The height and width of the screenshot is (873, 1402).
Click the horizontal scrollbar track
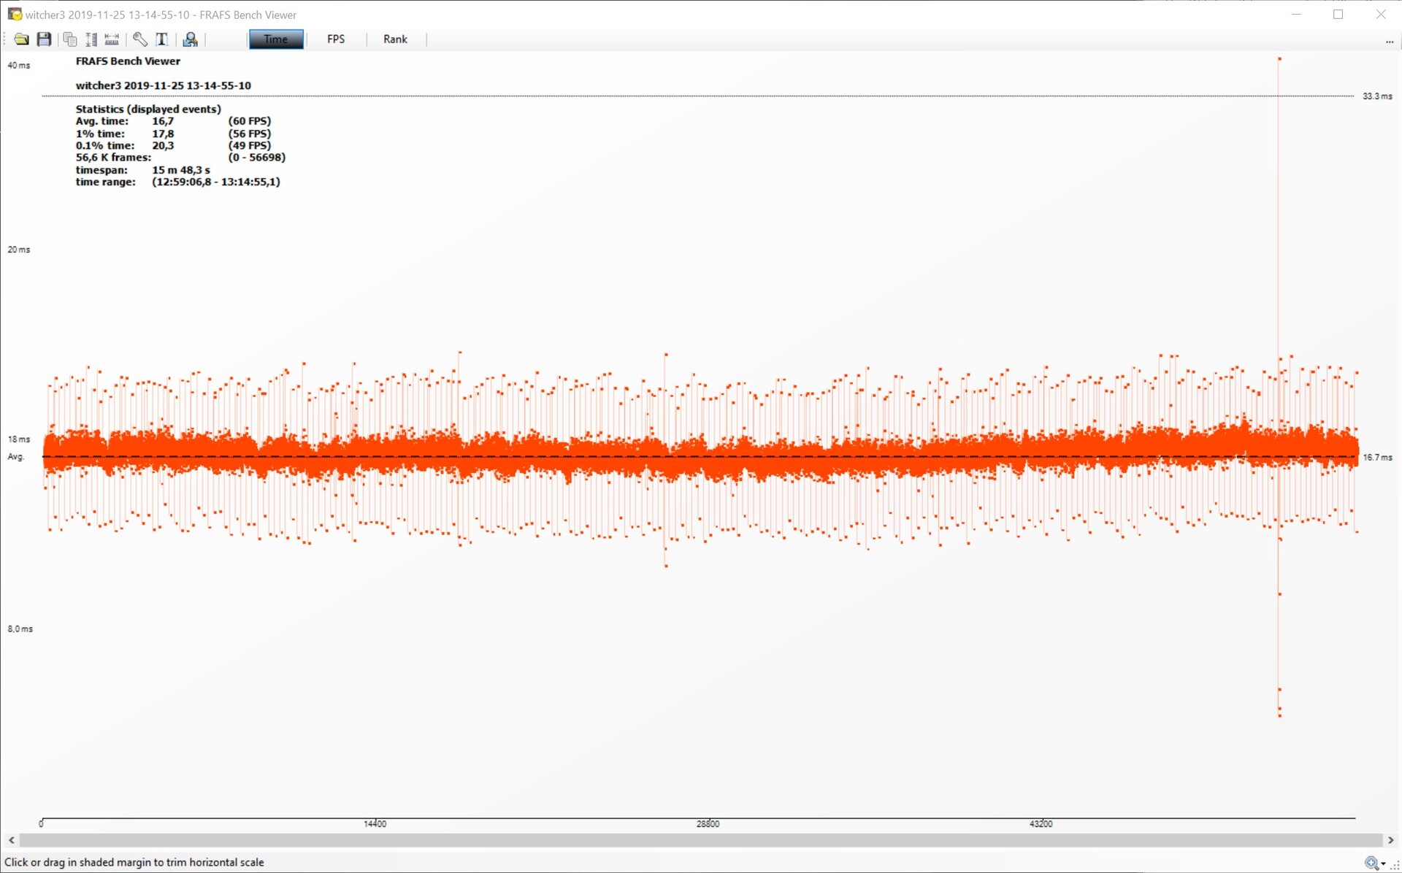coord(701,840)
